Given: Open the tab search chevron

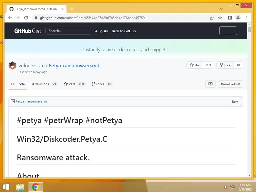Looking at the screenshot, I should (221, 9).
